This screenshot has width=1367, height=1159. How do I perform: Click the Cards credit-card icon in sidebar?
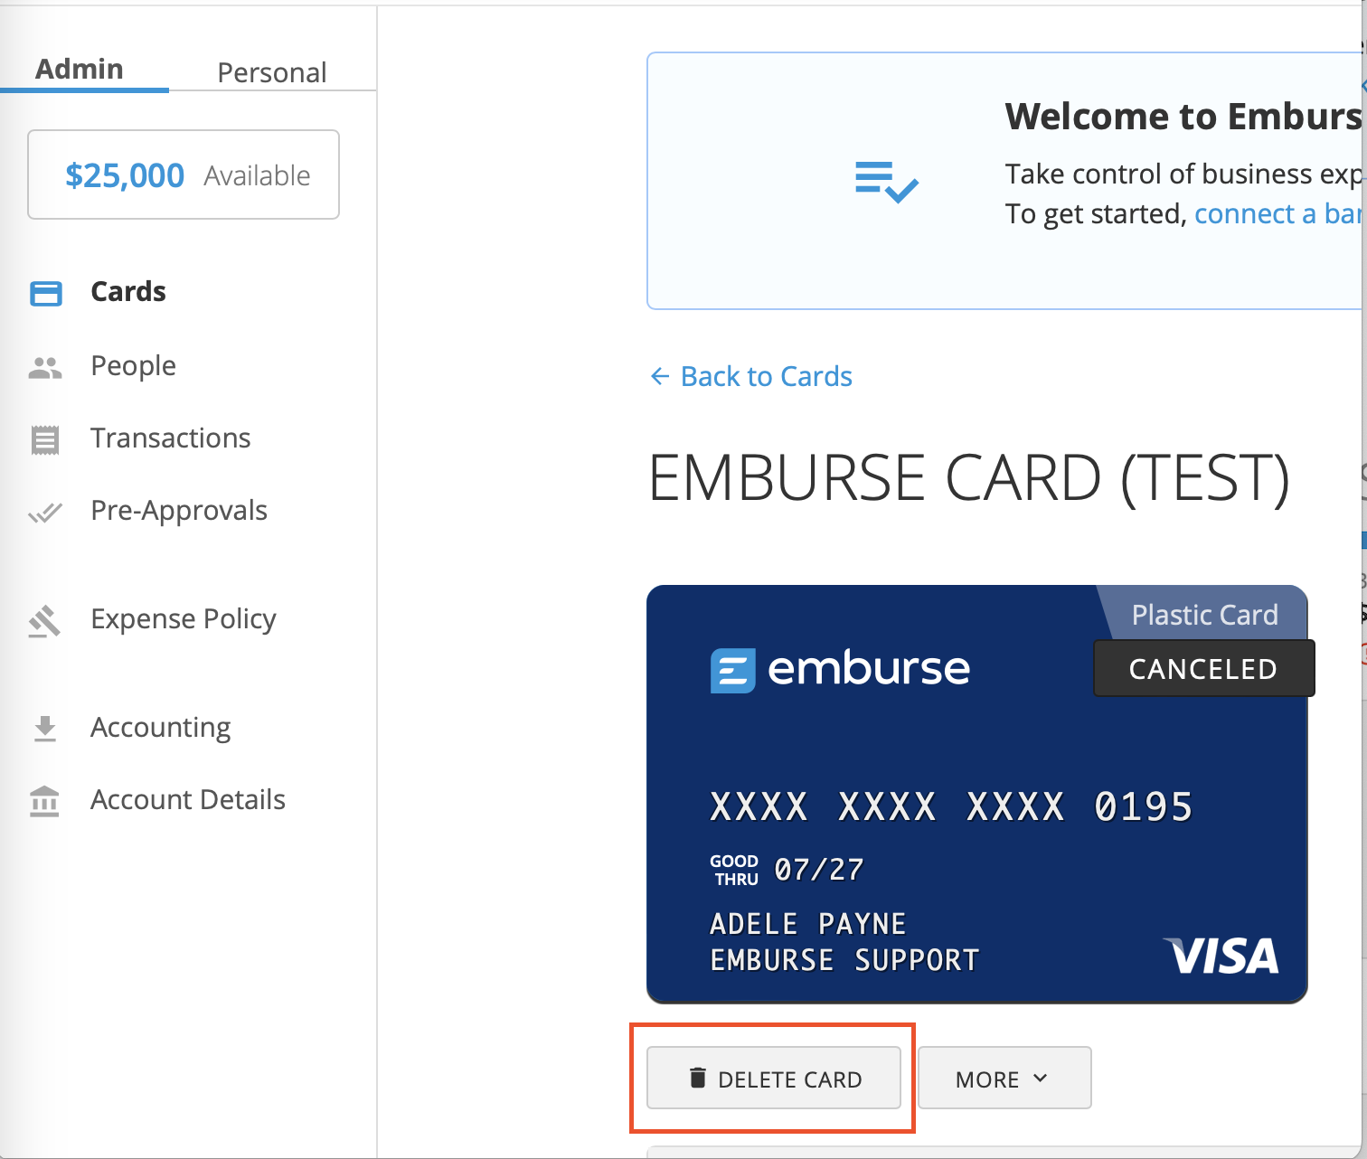pos(45,294)
